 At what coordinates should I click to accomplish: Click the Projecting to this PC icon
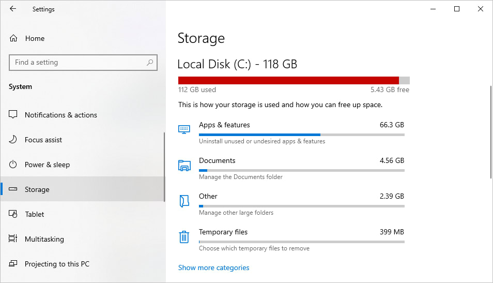pyautogui.click(x=14, y=264)
